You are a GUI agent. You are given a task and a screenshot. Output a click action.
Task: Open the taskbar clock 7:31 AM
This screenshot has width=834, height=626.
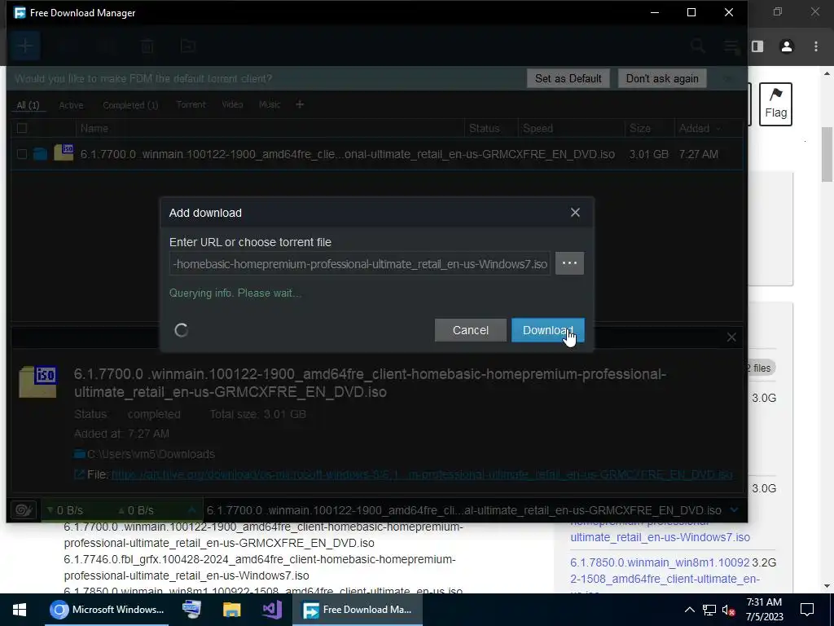(x=764, y=610)
